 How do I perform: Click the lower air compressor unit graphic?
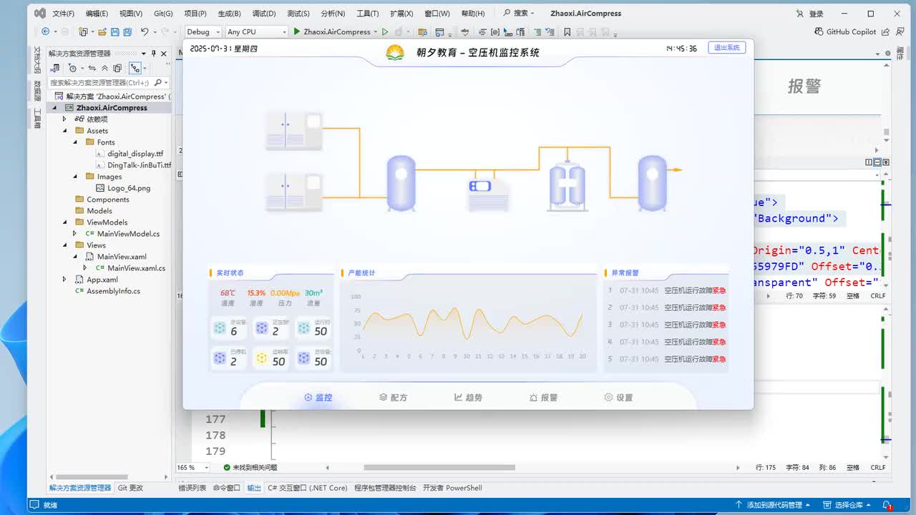tap(293, 192)
